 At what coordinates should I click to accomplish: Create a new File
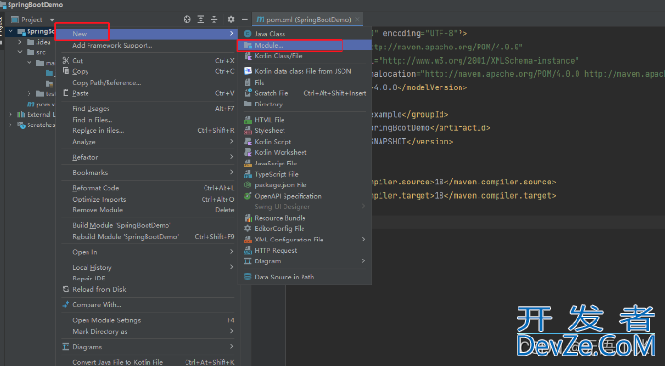click(305, 83)
